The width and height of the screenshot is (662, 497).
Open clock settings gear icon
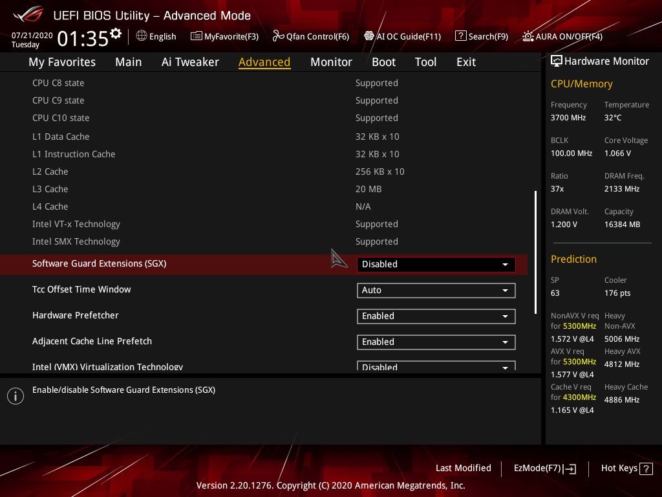pos(116,34)
